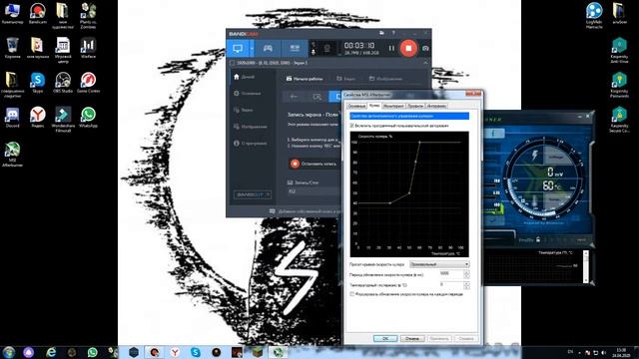Open Wondershare Filmora desktop shortcut
This screenshot has height=359, width=639.
(x=63, y=120)
